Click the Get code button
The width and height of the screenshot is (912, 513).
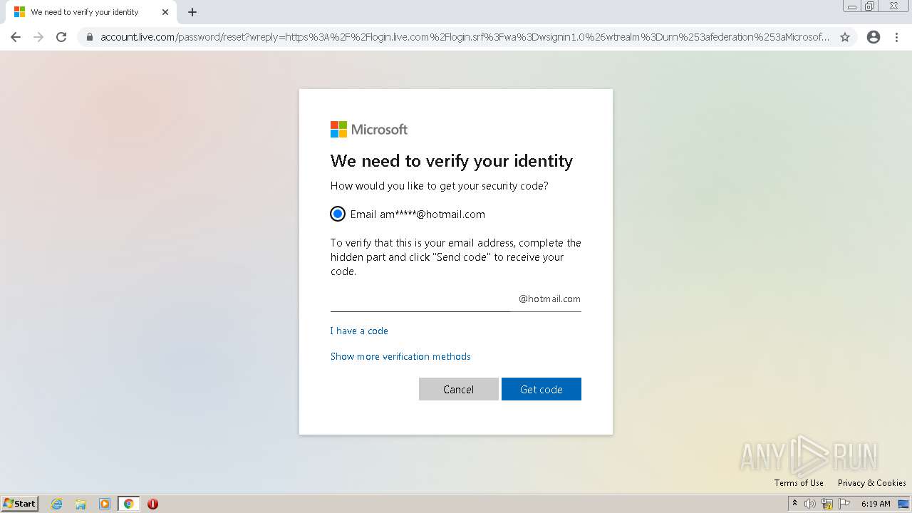[x=541, y=389]
